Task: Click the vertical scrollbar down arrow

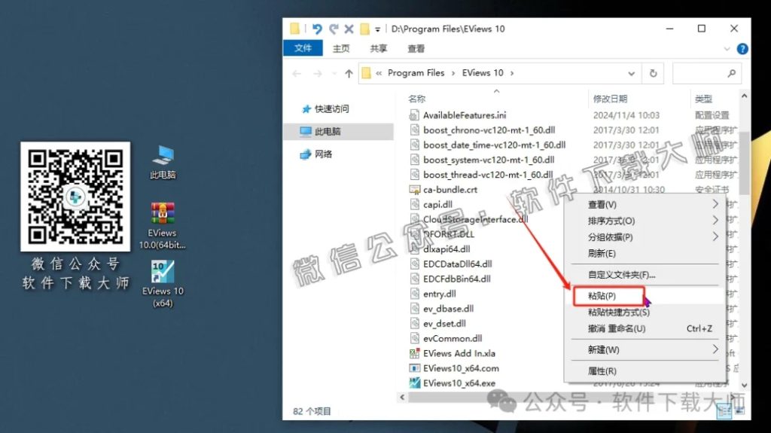Action: (744, 386)
